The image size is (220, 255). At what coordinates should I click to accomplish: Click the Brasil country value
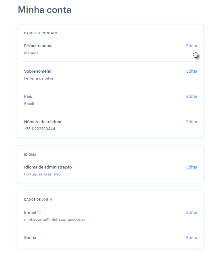[x=29, y=104]
